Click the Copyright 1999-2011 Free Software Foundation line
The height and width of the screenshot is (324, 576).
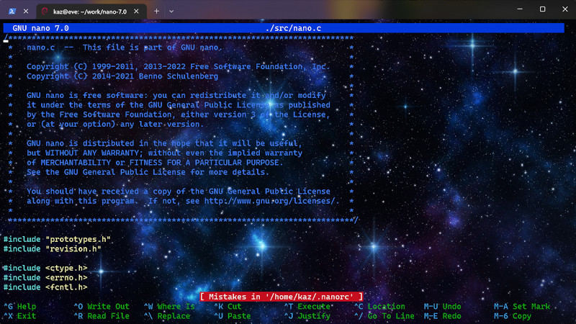pyautogui.click(x=178, y=66)
